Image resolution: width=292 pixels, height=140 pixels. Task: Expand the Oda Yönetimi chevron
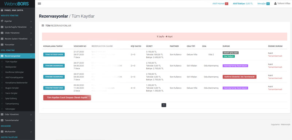click(31, 115)
